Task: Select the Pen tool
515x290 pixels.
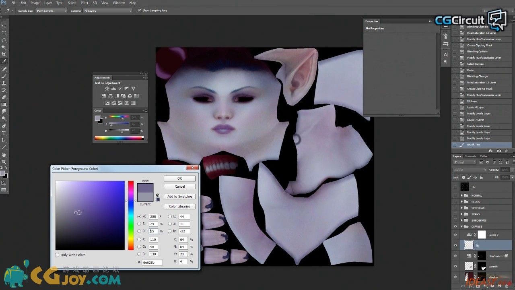Action: (4, 126)
